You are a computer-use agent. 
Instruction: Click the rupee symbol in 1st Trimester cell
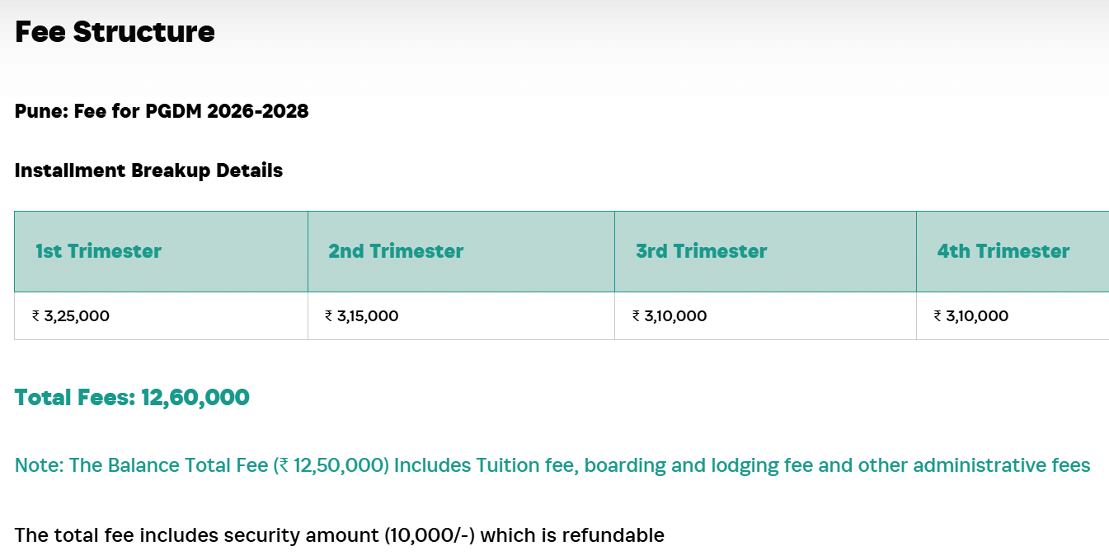[x=36, y=316]
